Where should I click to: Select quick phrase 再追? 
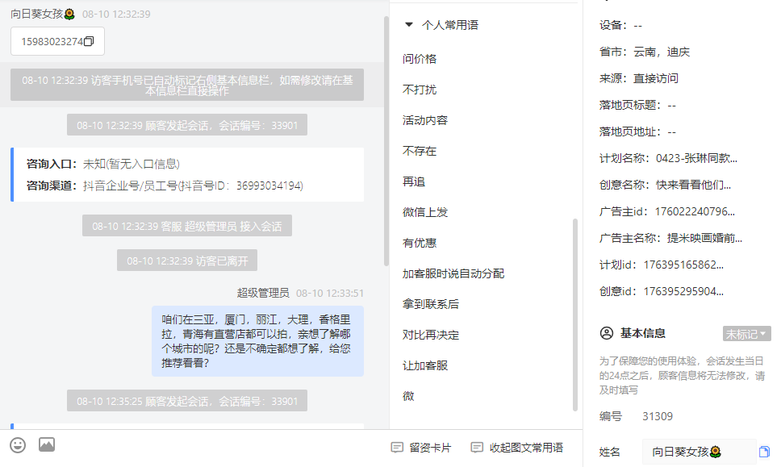(x=414, y=181)
